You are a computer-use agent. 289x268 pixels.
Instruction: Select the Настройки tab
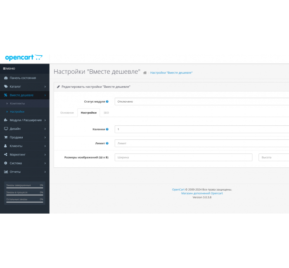89,113
